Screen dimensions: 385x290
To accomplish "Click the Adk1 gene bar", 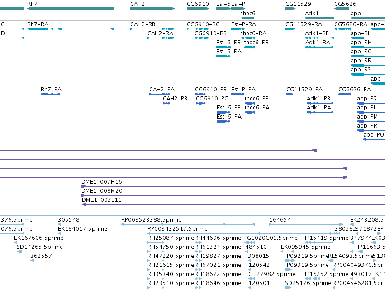I will [319, 18].
